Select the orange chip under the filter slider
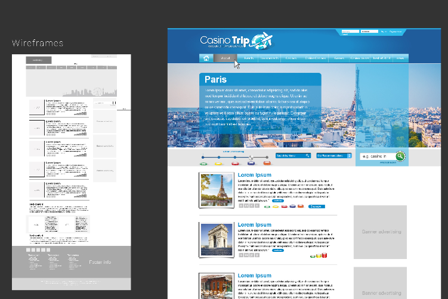The image size is (448, 299). [267, 163]
